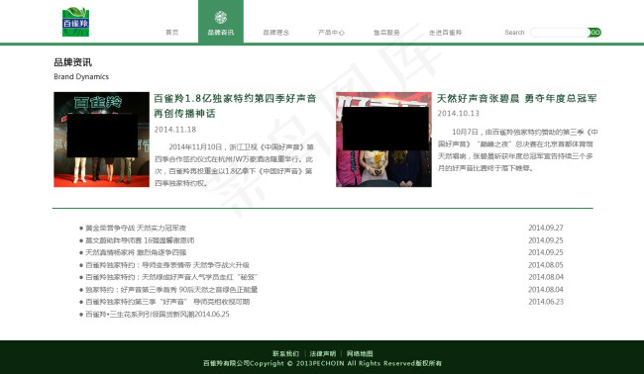Image resolution: width=644 pixels, height=374 pixels.
Task: Click the Brand Dynamics subtitle
Action: (81, 77)
